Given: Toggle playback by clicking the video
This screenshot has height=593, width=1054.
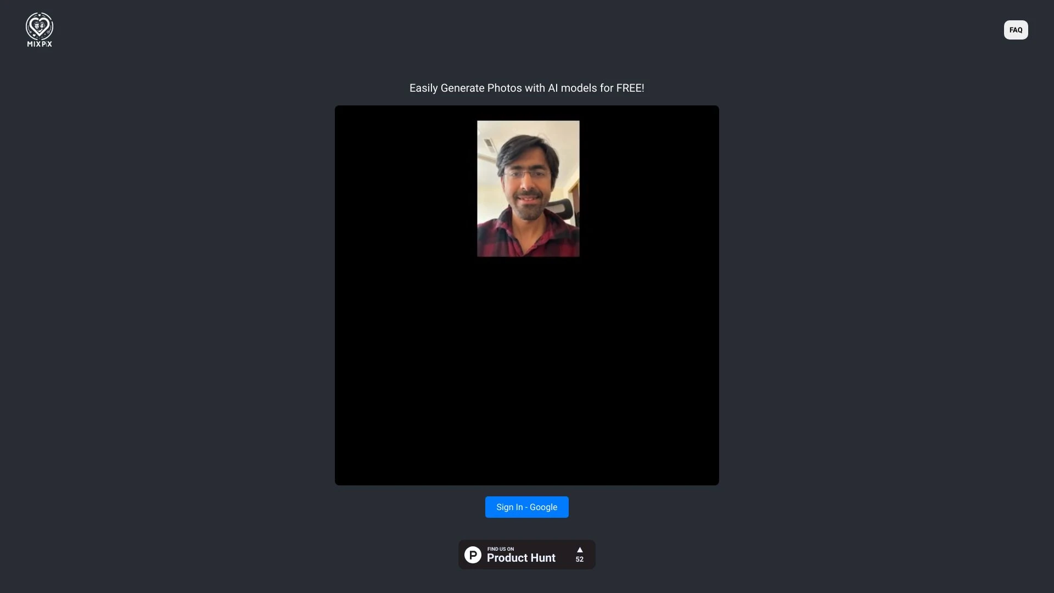Looking at the screenshot, I should (526, 295).
